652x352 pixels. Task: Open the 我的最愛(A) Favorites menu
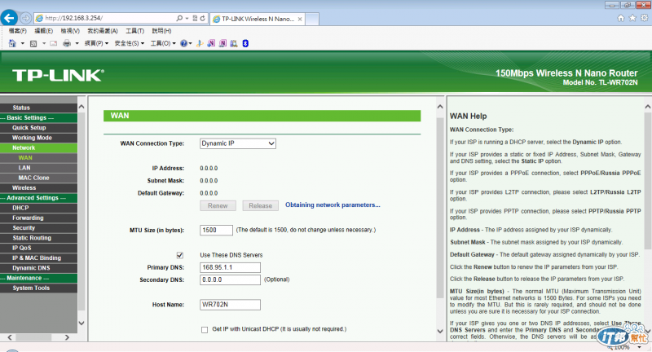point(103,31)
